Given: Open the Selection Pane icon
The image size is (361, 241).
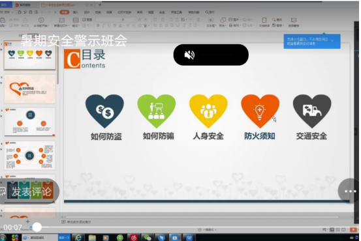Looking at the screenshot, I should pyautogui.click(x=294, y=20).
